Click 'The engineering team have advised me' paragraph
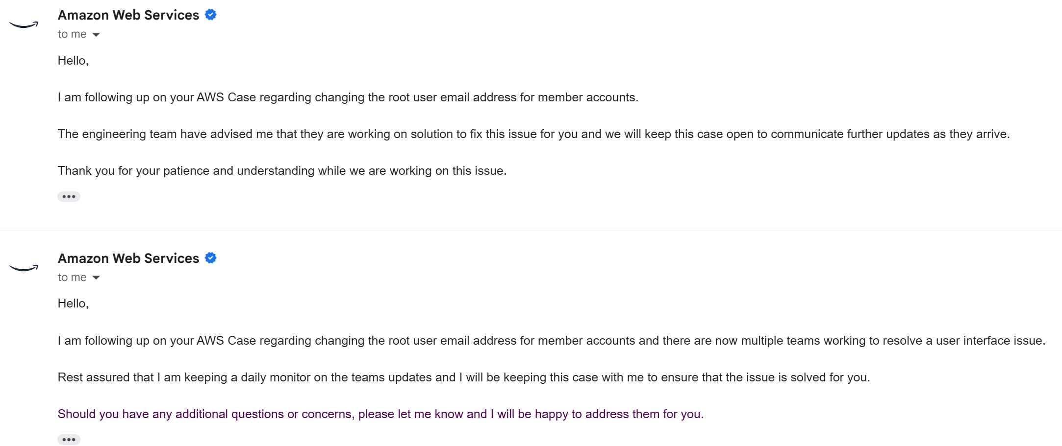 click(533, 134)
